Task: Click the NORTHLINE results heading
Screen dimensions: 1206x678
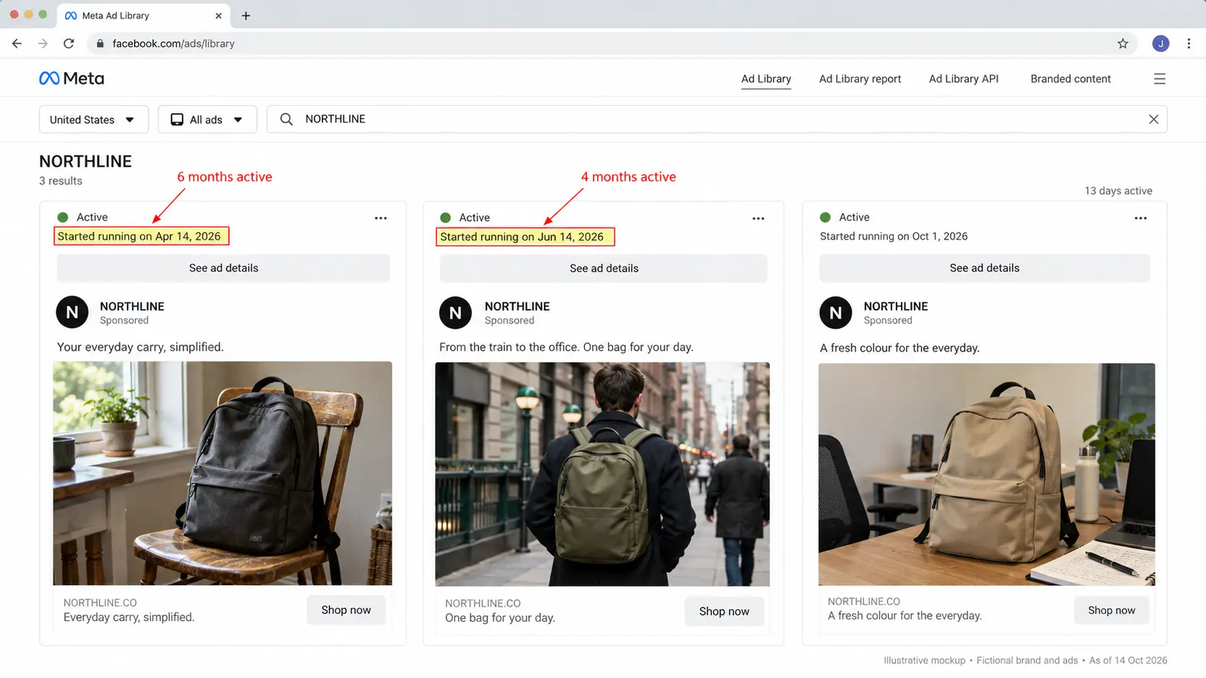Action: pyautogui.click(x=85, y=161)
